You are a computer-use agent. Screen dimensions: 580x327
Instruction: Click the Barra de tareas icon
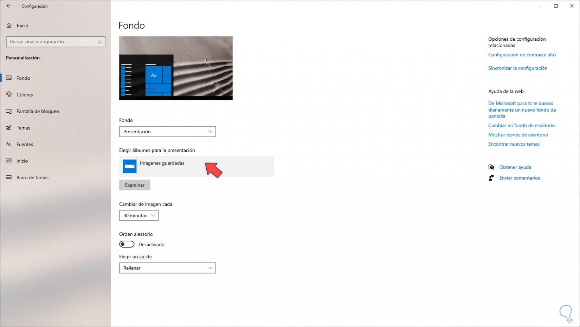coord(9,178)
